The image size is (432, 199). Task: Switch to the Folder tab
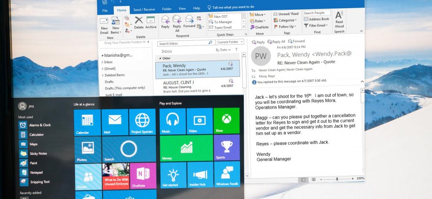tap(167, 9)
